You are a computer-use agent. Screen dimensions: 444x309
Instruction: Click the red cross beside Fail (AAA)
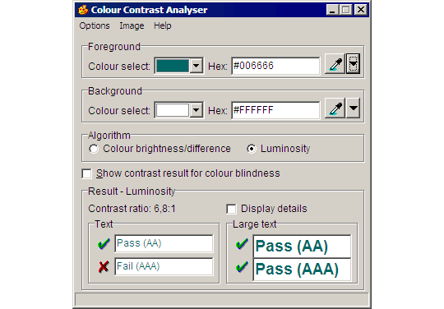point(104,266)
